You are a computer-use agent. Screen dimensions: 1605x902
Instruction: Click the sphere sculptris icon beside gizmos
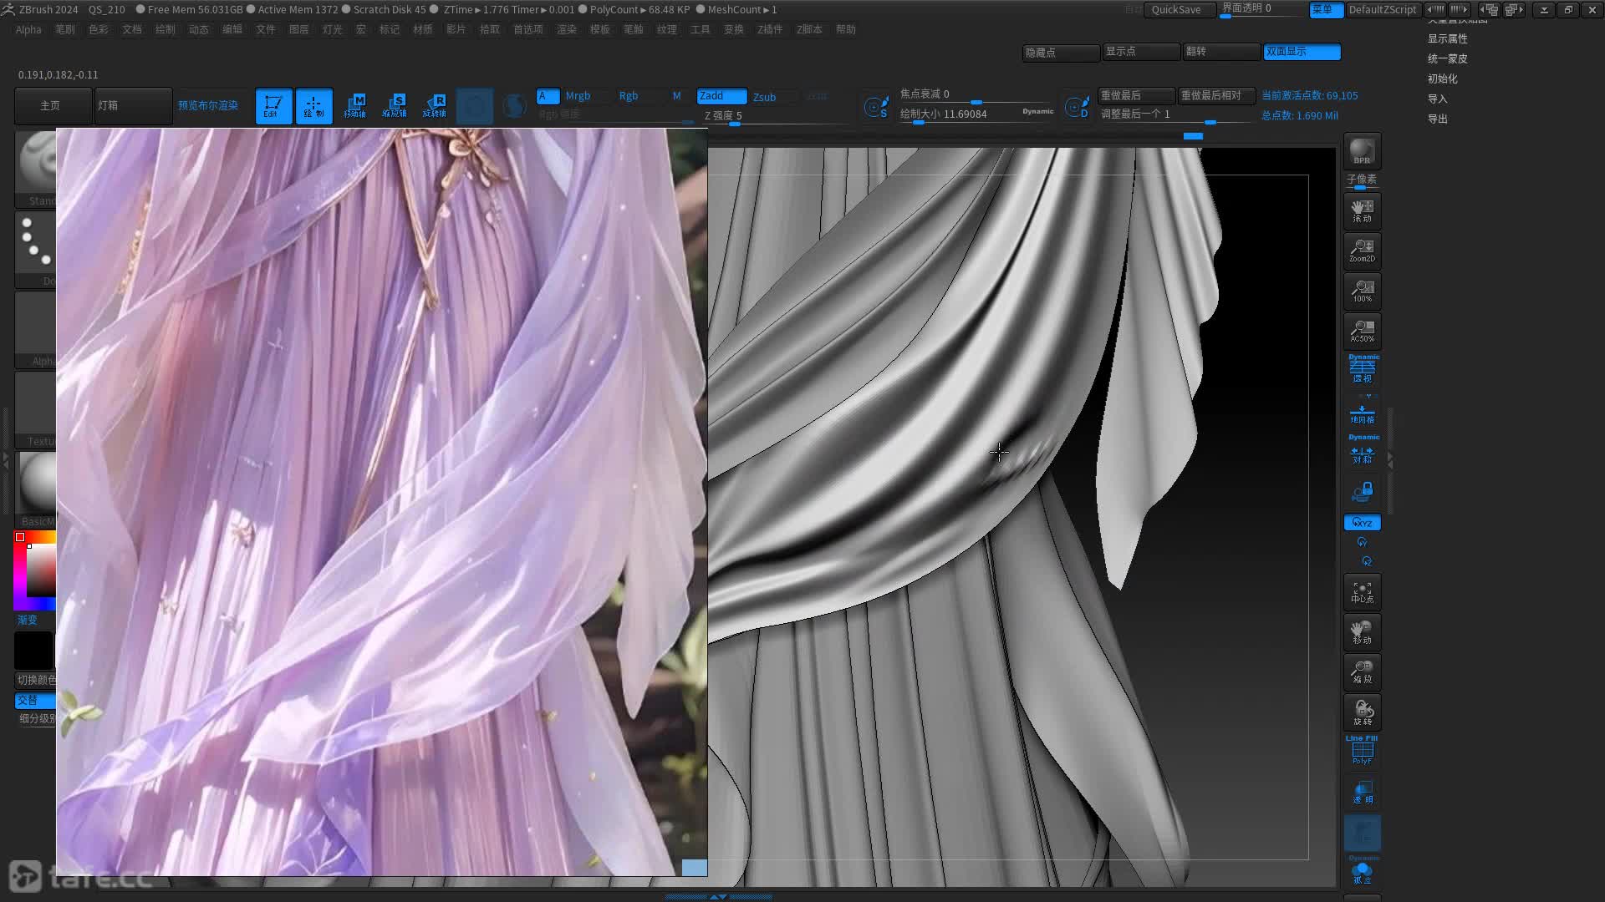[475, 106]
